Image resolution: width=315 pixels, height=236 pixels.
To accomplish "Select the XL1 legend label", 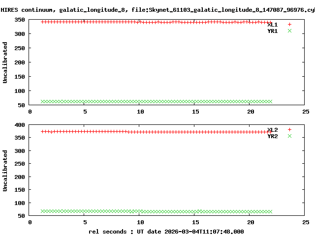I will [x=273, y=25].
